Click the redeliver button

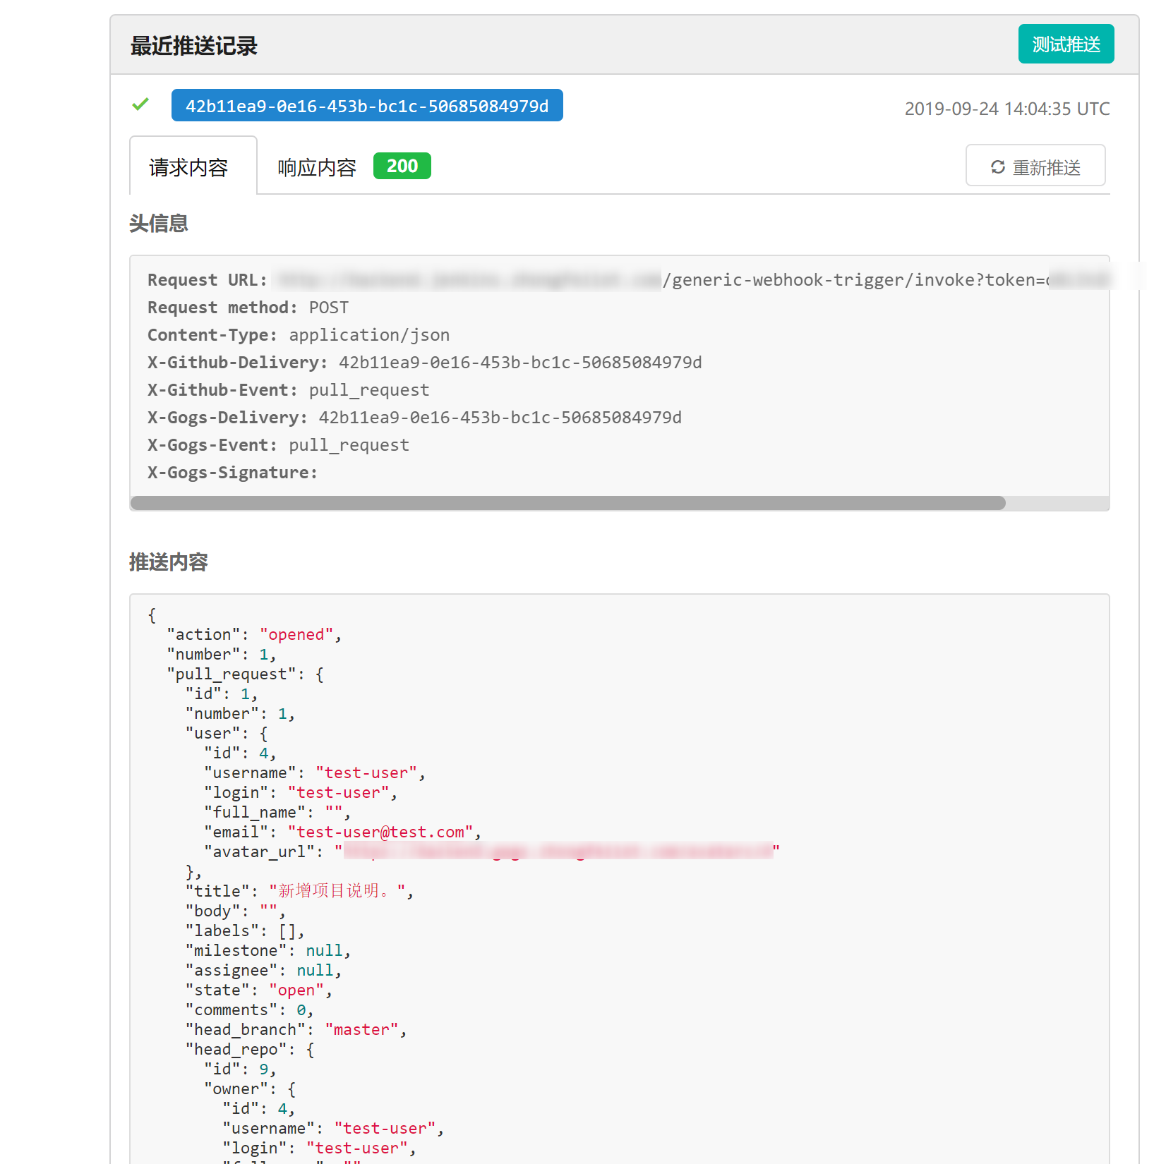coord(1035,166)
